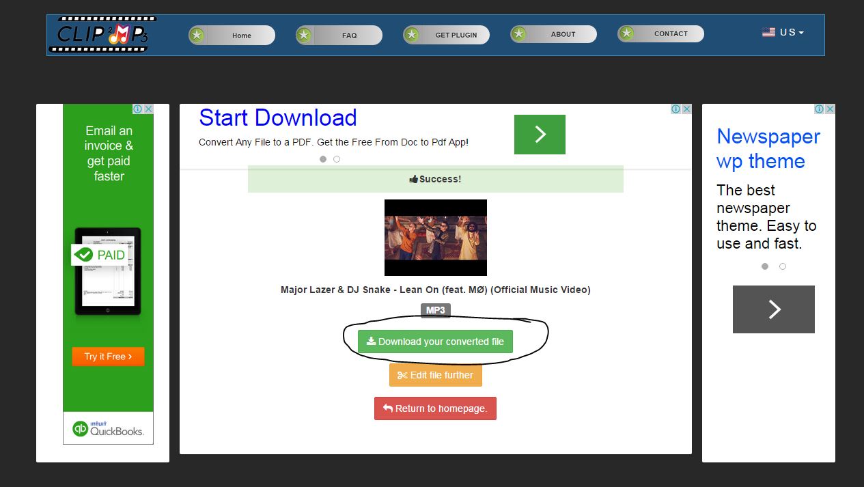
Task: Click the star icon beside CONTACT
Action: [x=626, y=33]
